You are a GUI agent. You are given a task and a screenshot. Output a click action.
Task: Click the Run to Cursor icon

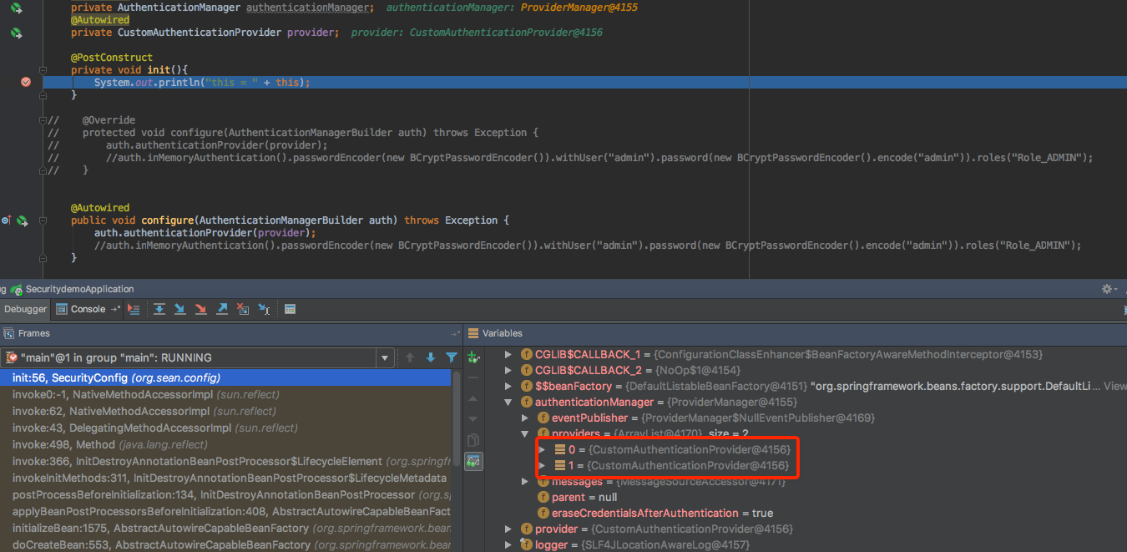(x=264, y=309)
